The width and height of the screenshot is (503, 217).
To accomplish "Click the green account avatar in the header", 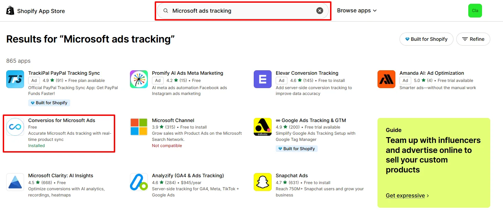I will pos(475,11).
